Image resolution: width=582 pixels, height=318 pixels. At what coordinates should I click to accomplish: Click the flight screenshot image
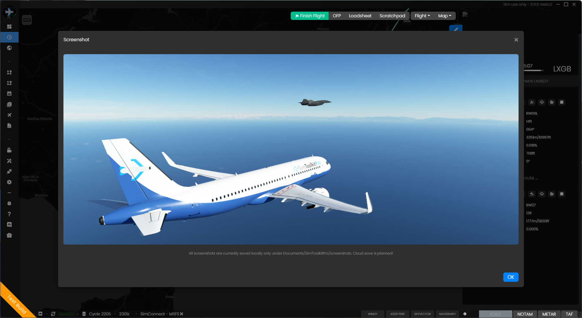[x=291, y=149]
